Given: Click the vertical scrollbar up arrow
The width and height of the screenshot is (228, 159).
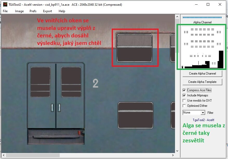Looking at the screenshot, I should click(177, 16).
